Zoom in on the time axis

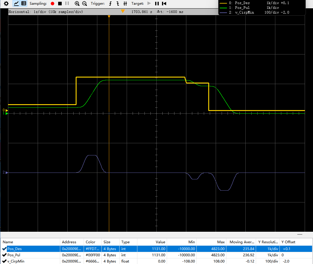click(x=77, y=4)
